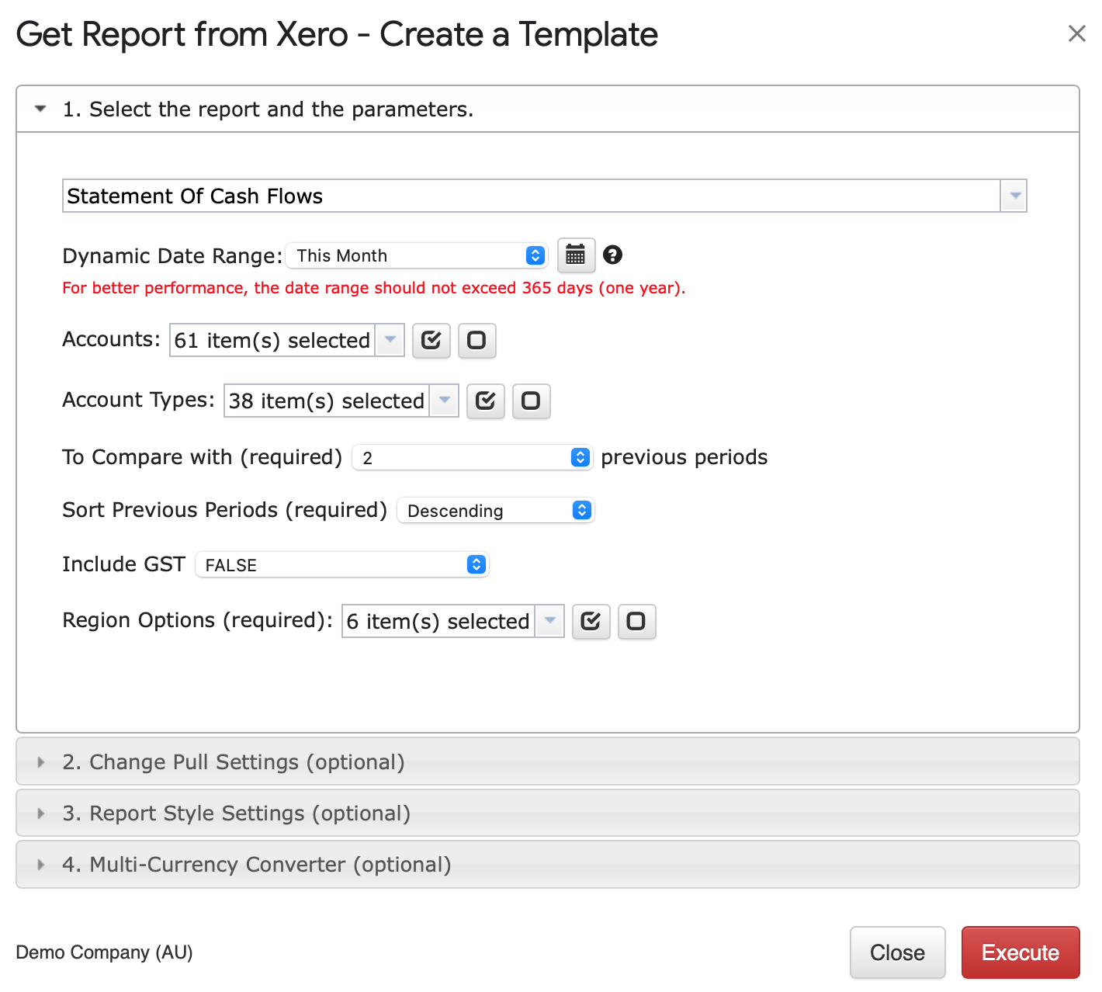
Task: Click the red date range warning text
Action: [x=373, y=288]
